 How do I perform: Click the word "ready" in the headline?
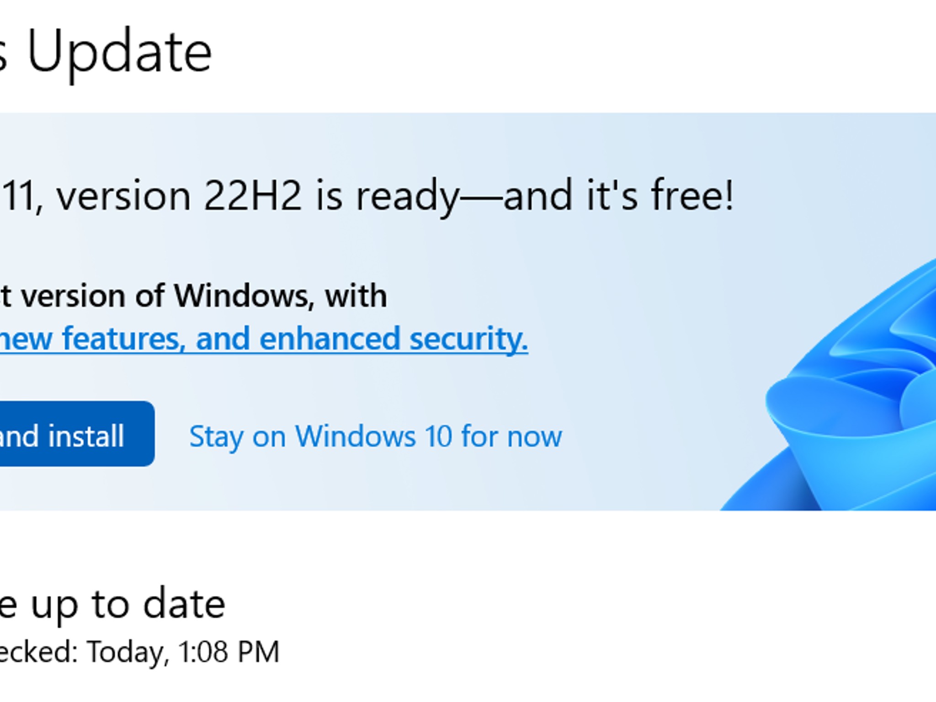(407, 197)
